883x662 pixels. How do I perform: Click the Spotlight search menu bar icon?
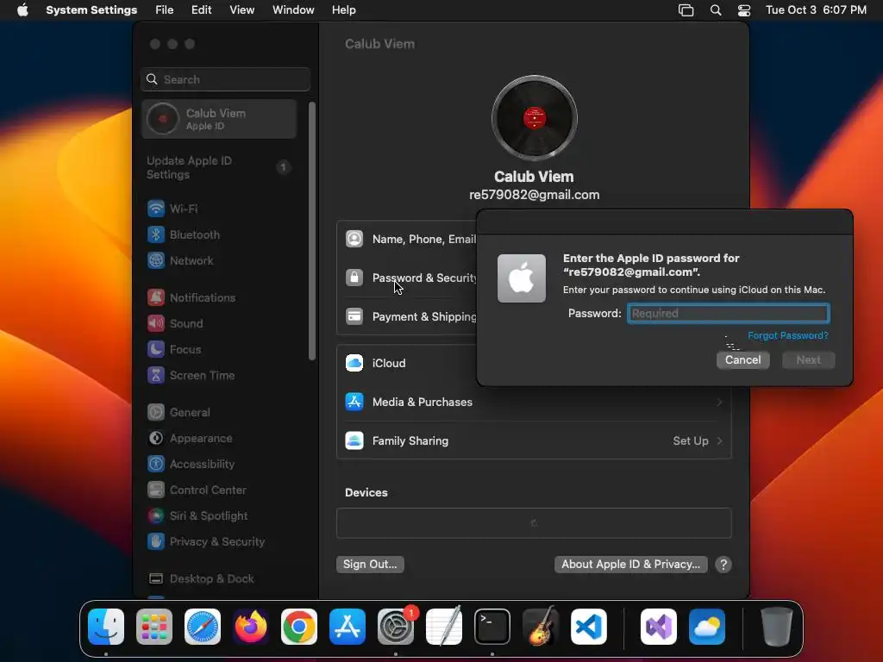click(716, 10)
